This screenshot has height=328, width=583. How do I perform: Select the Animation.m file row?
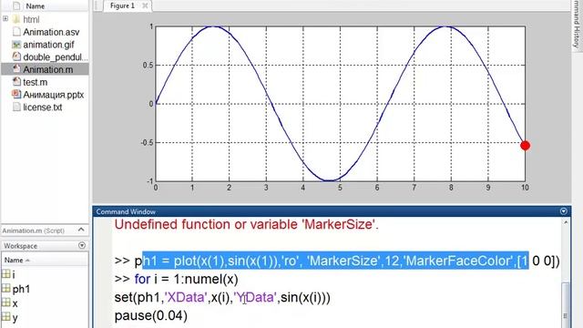coord(45,69)
